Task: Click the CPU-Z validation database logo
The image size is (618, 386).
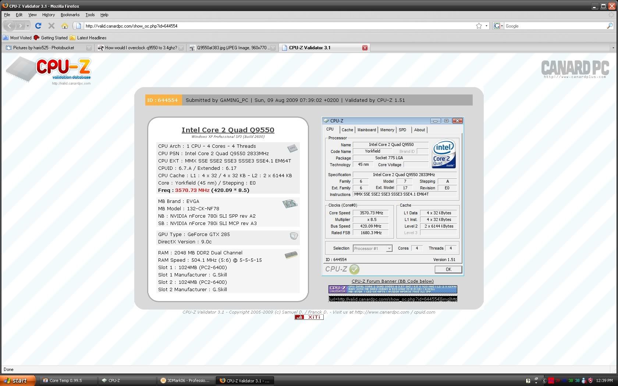Action: 48,71
